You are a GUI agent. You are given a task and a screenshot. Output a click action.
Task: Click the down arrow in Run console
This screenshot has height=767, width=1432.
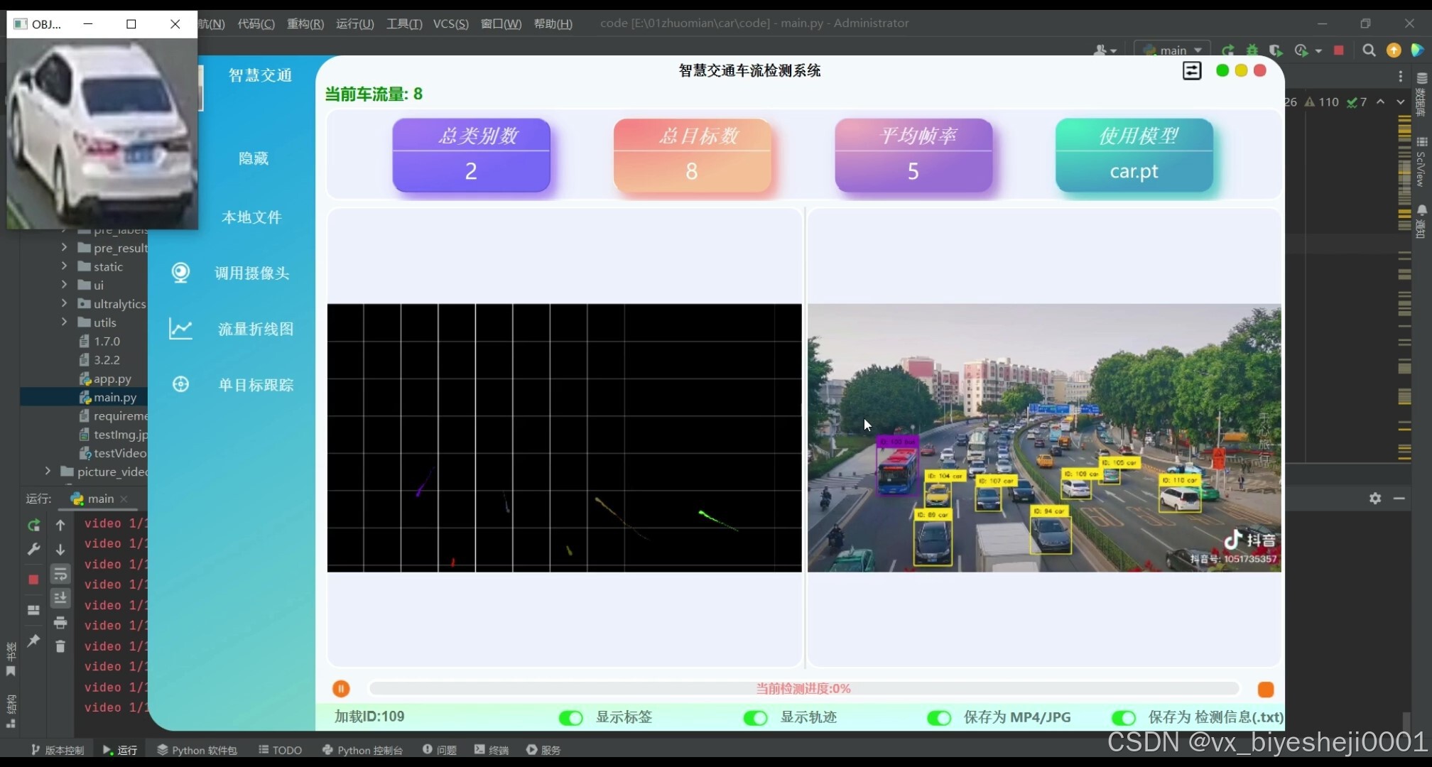point(60,550)
